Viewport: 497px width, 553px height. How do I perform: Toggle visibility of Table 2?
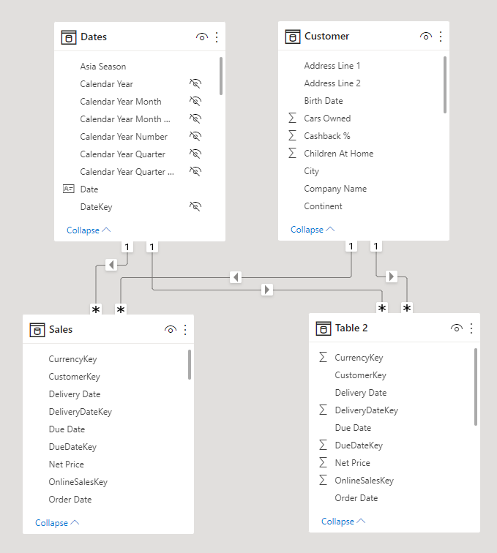[x=457, y=328]
